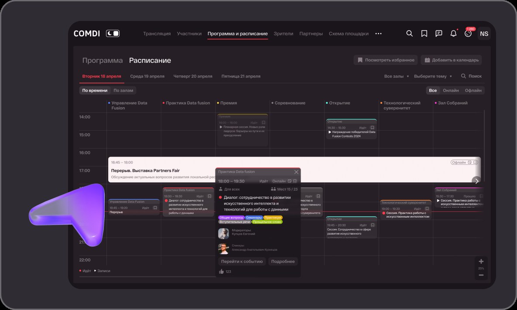
Task: Bookmark the Перерыв Выставка Partners Fair banner
Action: 475,163
